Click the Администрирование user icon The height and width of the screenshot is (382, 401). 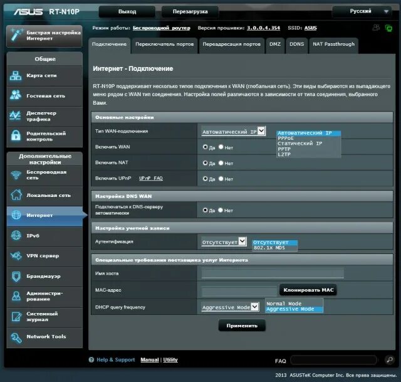click(x=16, y=296)
